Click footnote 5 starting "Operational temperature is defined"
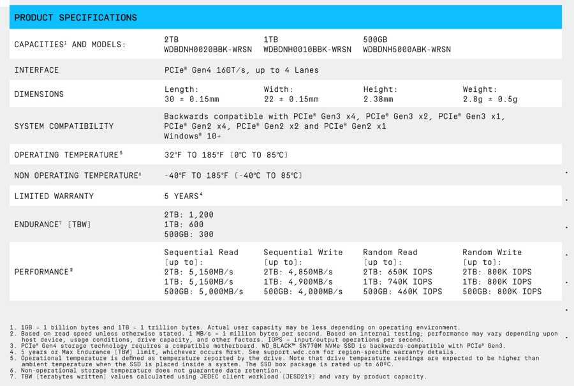 coord(274,361)
